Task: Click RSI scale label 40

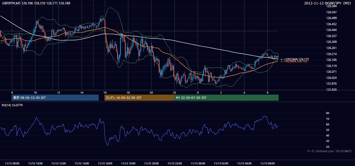Action: pyautogui.click(x=327, y=135)
